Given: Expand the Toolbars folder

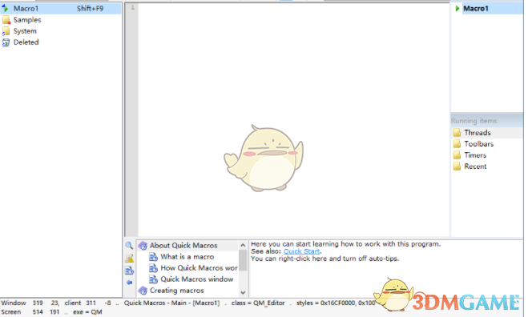Looking at the screenshot, I should click(479, 144).
